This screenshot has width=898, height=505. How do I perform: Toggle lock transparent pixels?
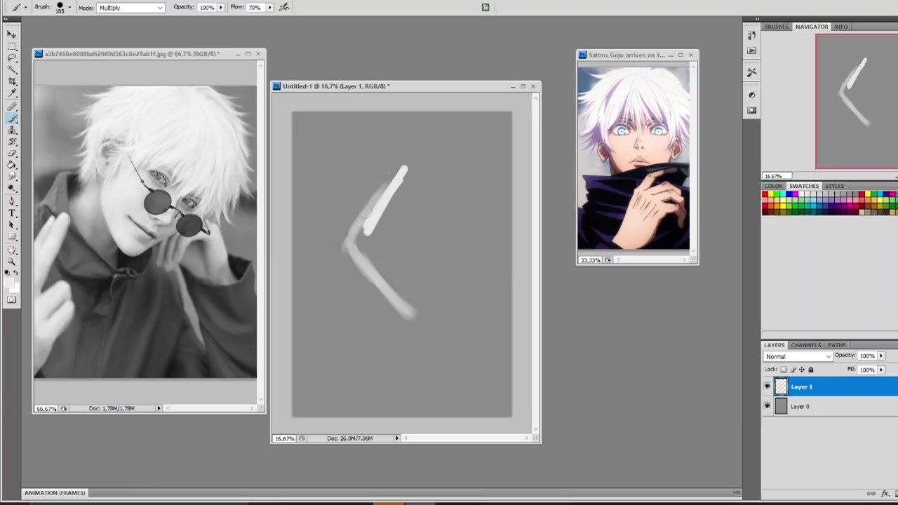point(784,370)
